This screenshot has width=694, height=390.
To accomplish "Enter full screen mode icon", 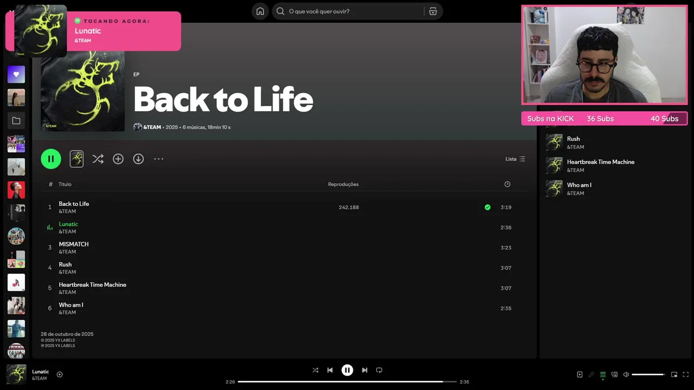I will click(685, 374).
